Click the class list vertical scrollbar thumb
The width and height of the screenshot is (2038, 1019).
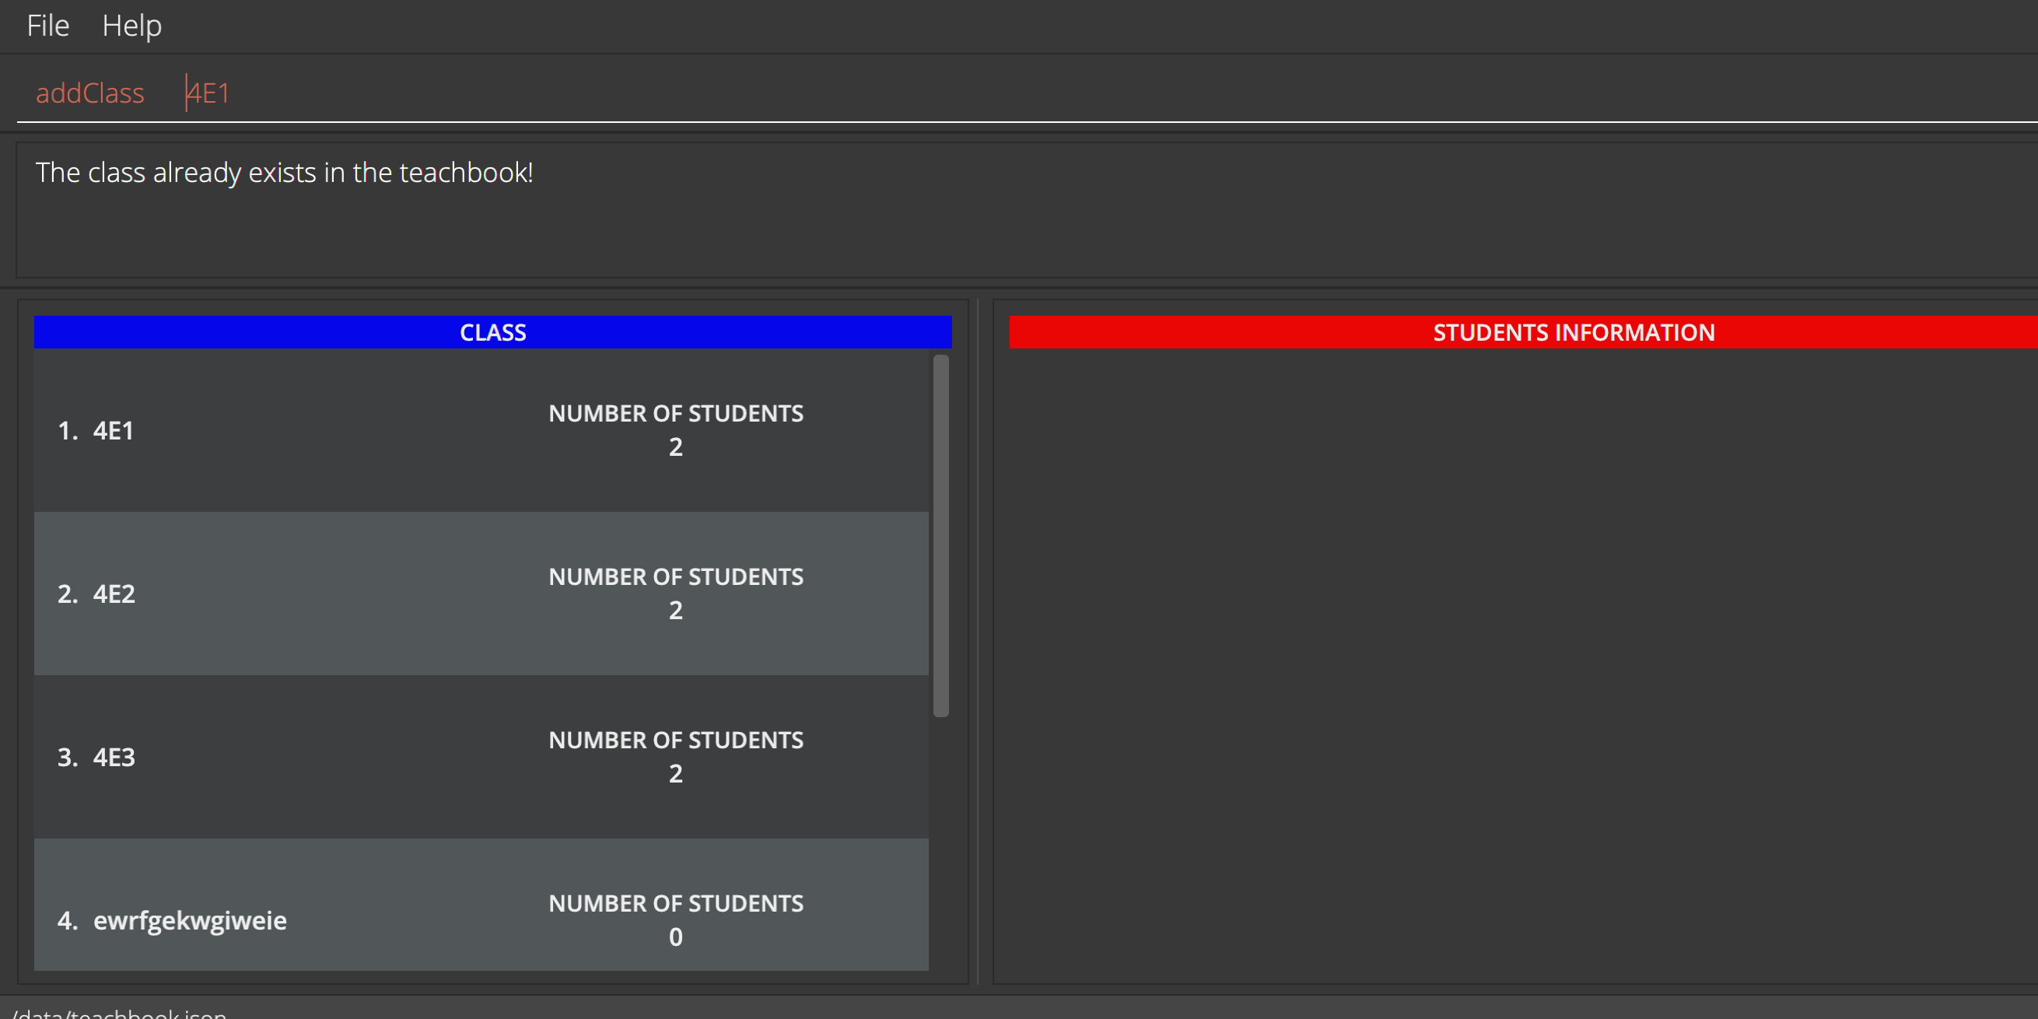click(940, 536)
